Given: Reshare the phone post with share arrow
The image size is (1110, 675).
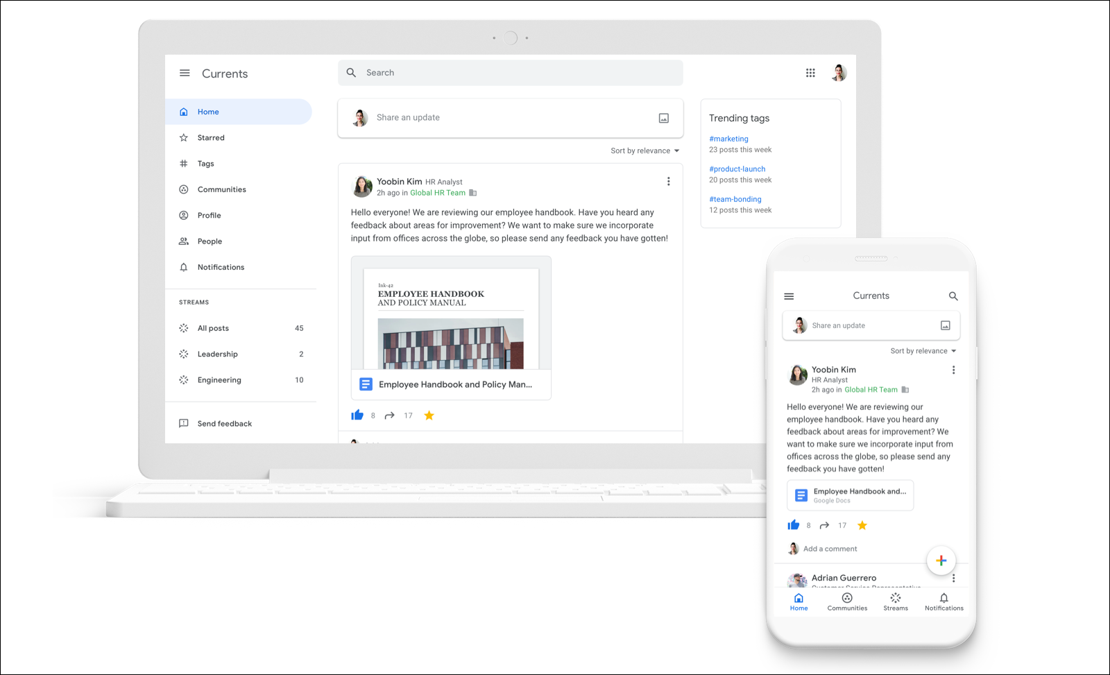Looking at the screenshot, I should coord(824,525).
